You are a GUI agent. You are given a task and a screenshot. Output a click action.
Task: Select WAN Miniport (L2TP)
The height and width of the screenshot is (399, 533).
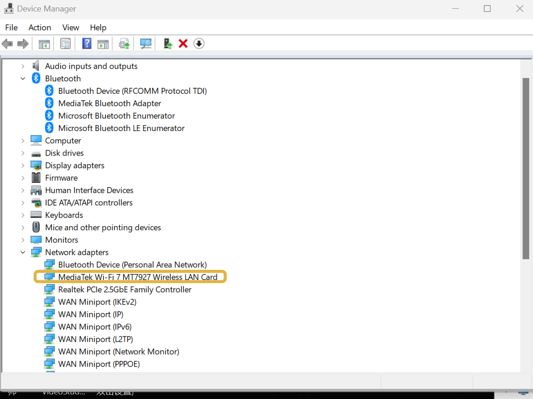tap(96, 339)
